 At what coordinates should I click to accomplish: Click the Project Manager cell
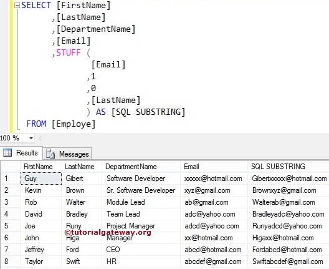pyautogui.click(x=141, y=226)
